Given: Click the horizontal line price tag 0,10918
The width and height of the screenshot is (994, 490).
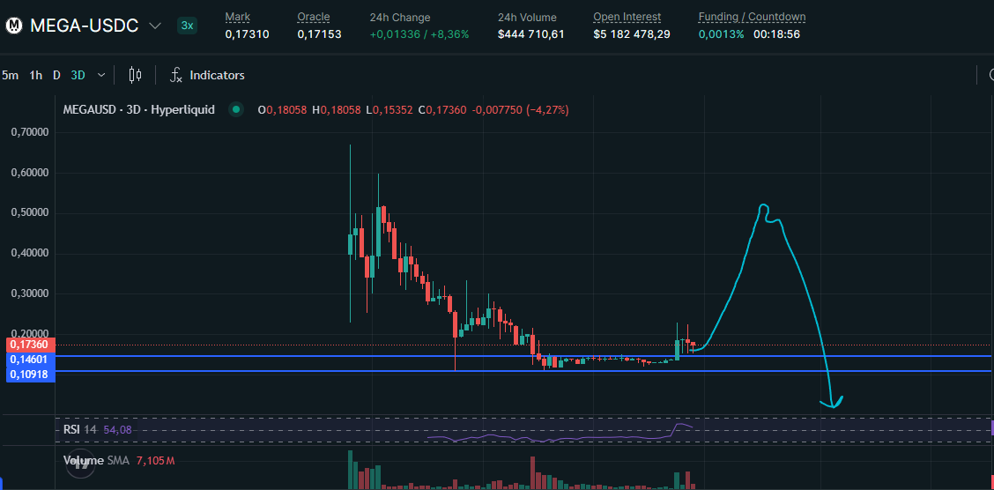Looking at the screenshot, I should pyautogui.click(x=31, y=375).
